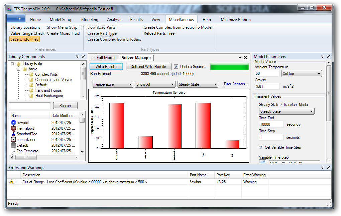This screenshot has width=341, height=216.
Task: Toggle Set Variable Time Step checkbox
Action: (261, 147)
